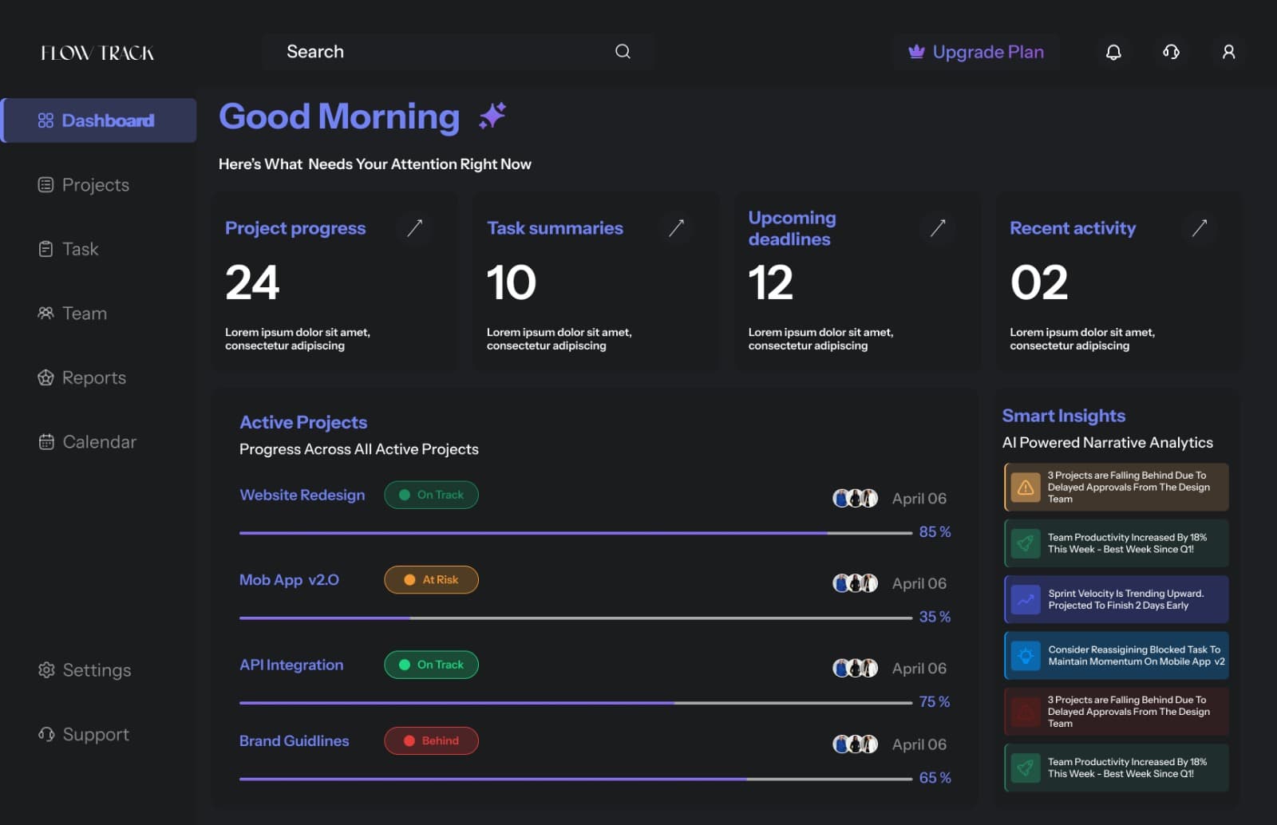Click the FLOW TRACK logo
This screenshot has width=1277, height=825.
pyautogui.click(x=97, y=53)
